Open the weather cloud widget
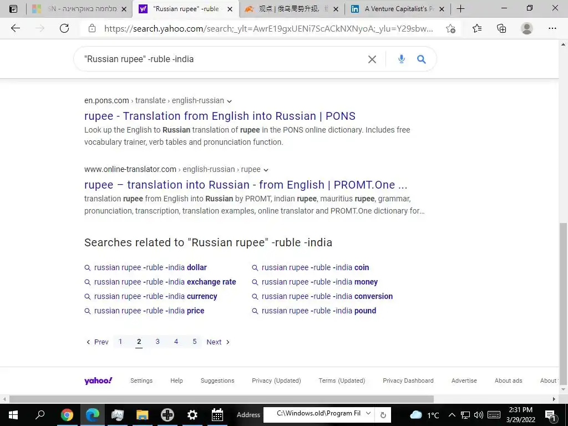 tap(416, 415)
